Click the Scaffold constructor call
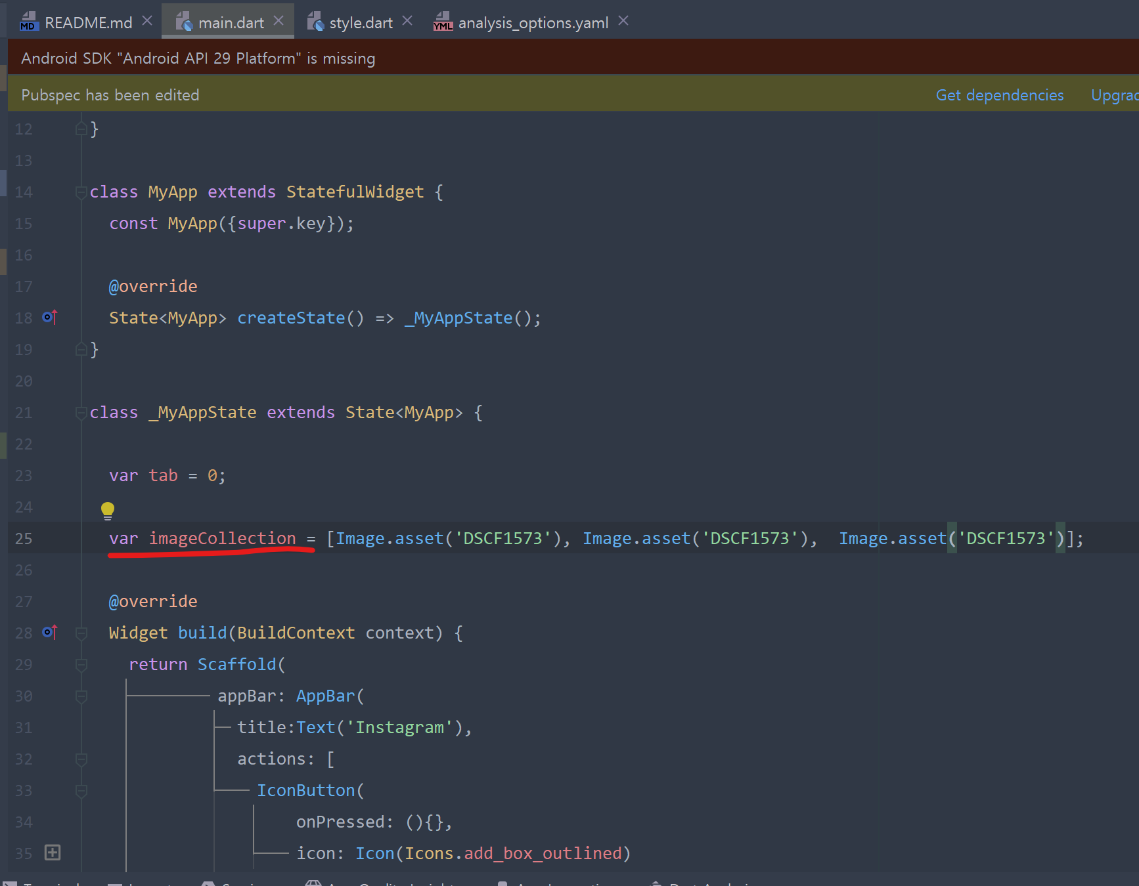The height and width of the screenshot is (886, 1139). pyautogui.click(x=237, y=664)
